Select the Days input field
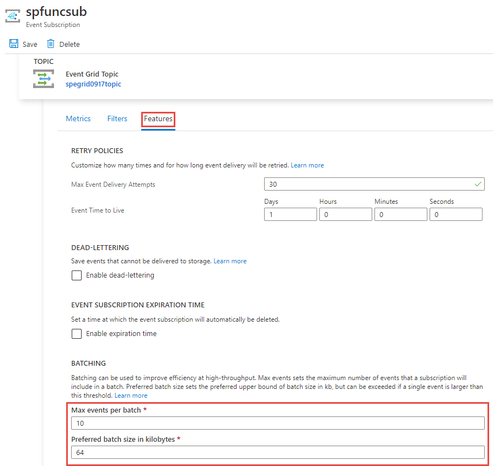 click(x=291, y=214)
